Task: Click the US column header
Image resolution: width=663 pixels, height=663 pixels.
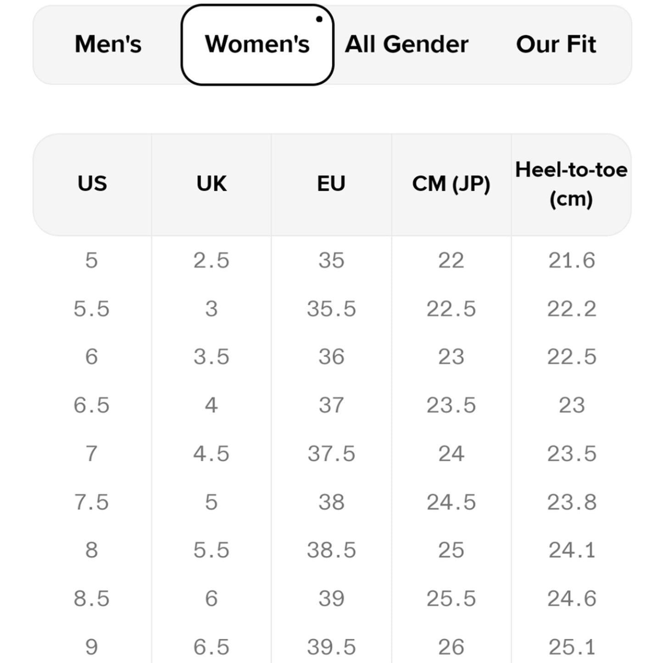Action: coord(92,184)
